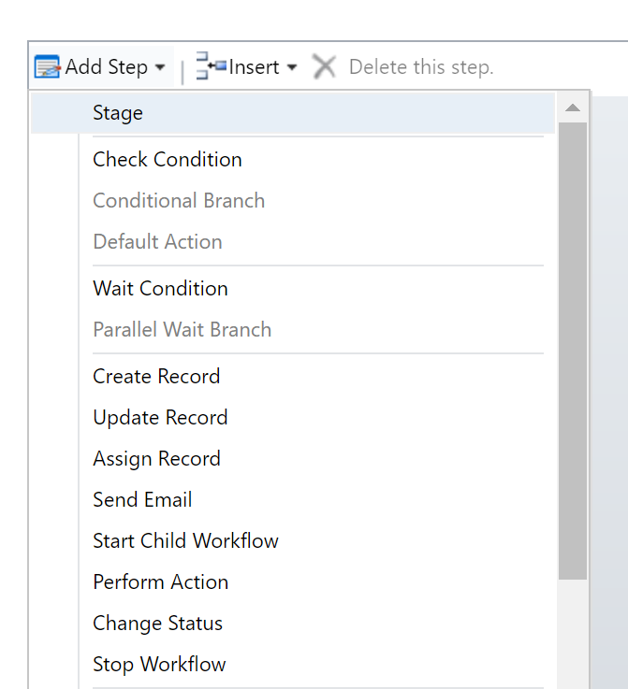Select Start Child Workflow
Viewport: 628px width, 689px height.
[x=185, y=541]
